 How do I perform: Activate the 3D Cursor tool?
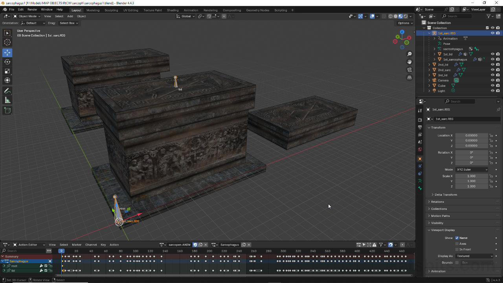click(7, 42)
